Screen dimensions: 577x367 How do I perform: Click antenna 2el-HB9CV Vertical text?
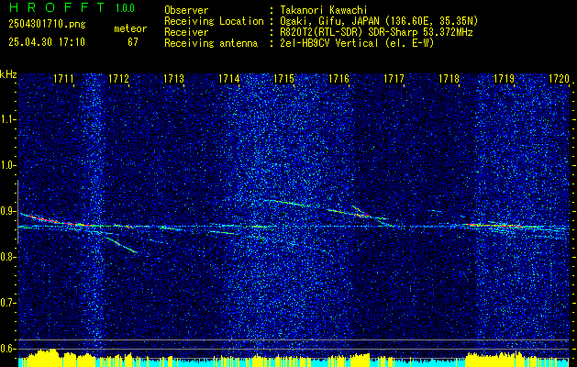click(x=357, y=43)
